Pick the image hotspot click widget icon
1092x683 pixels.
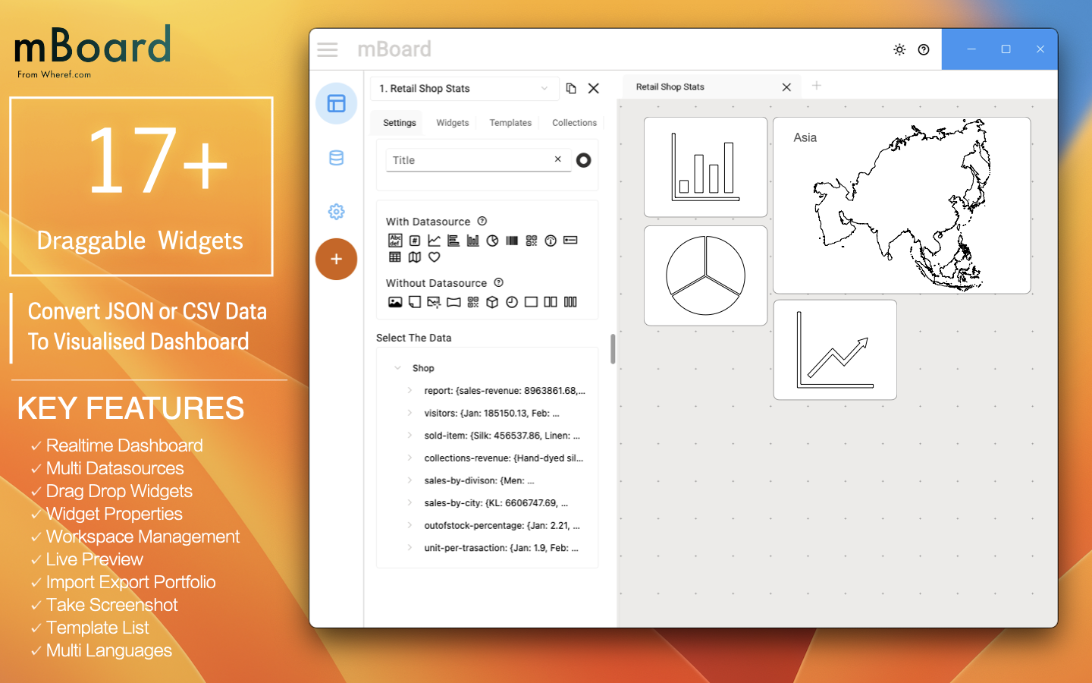coord(434,302)
